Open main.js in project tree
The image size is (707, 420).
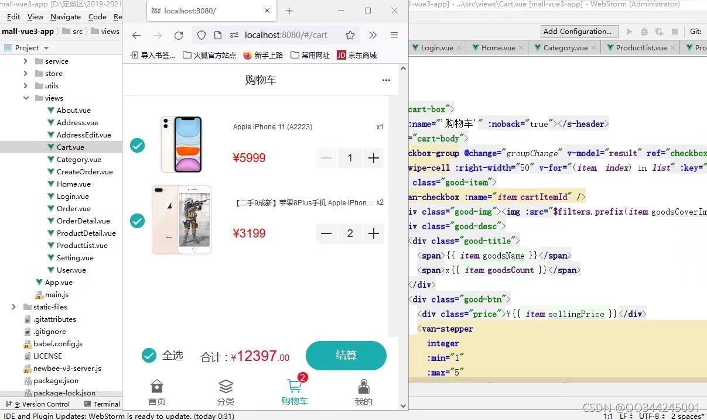click(x=57, y=294)
